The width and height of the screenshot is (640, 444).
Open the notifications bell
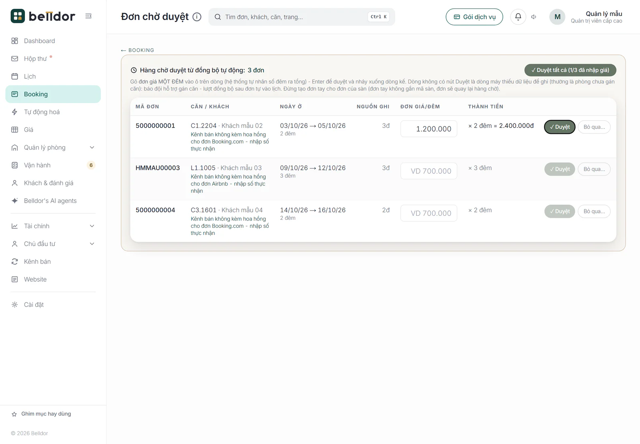(518, 17)
